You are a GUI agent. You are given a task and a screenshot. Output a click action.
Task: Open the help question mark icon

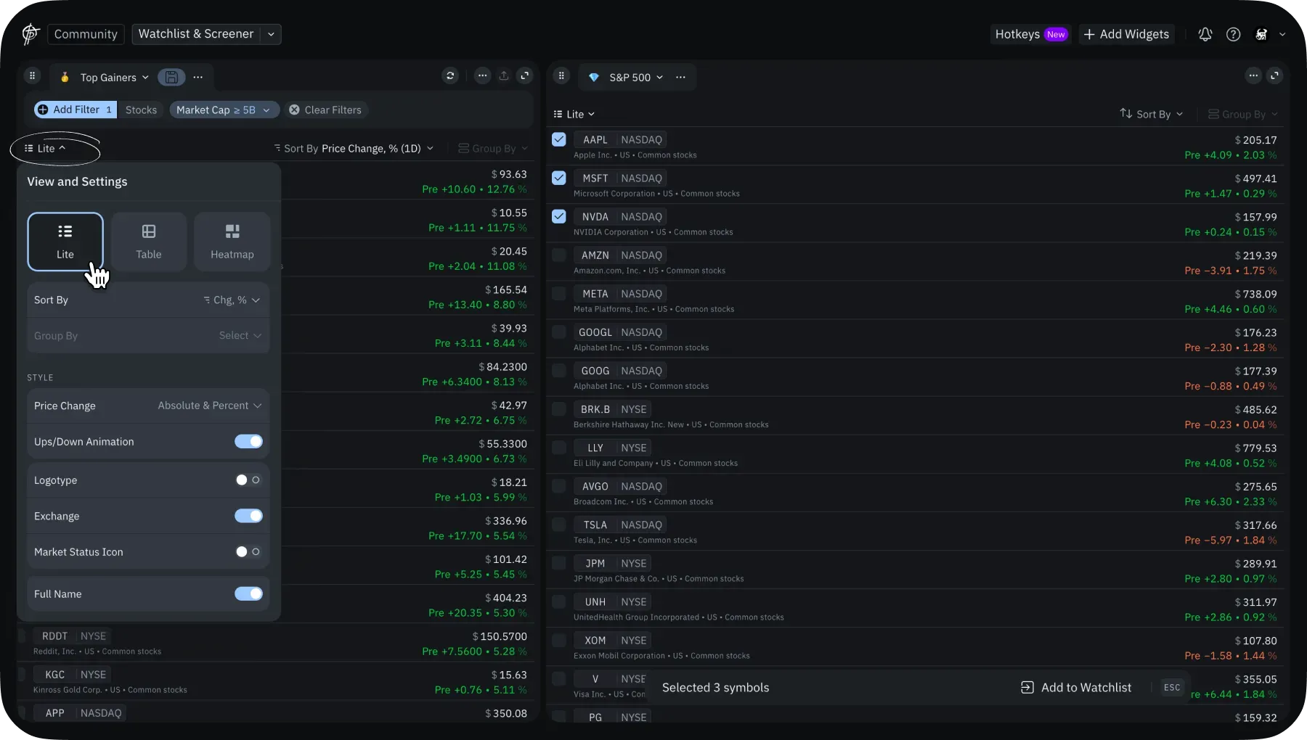click(1233, 34)
